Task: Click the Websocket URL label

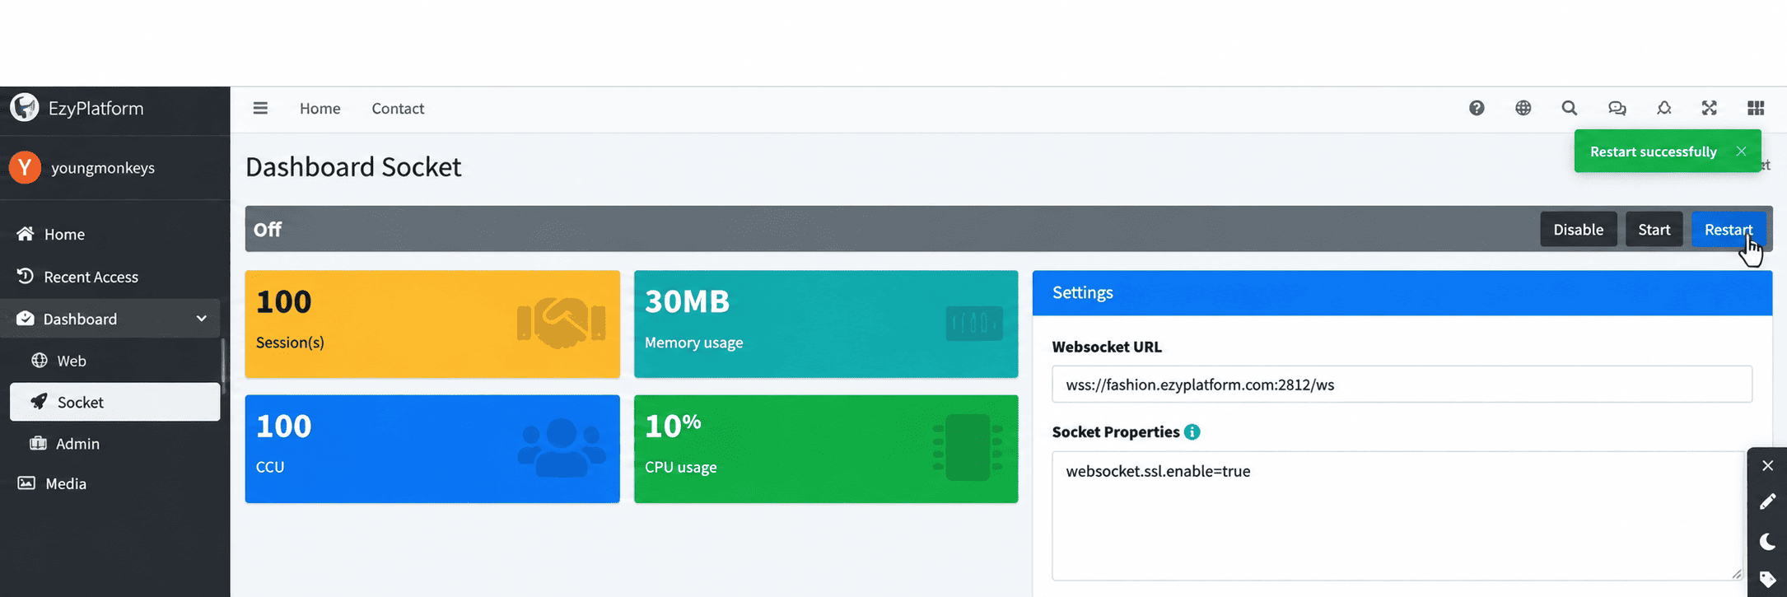Action: [x=1107, y=347]
